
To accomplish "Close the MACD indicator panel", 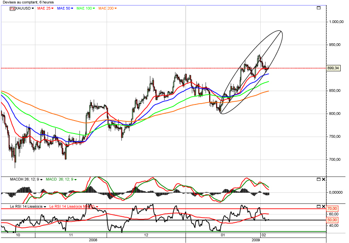I will [x=324, y=179].
